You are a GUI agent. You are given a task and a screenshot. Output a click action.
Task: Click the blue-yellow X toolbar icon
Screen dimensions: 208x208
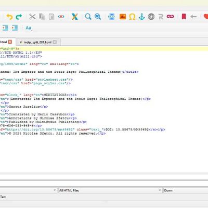[75, 17]
